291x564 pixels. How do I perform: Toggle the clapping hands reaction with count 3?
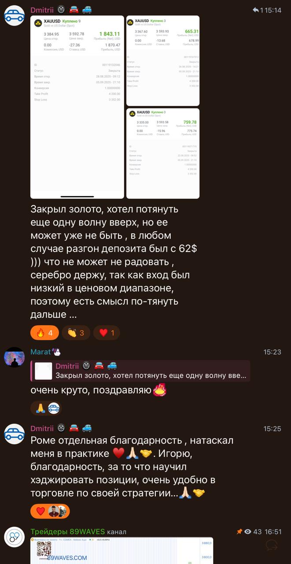[76, 333]
